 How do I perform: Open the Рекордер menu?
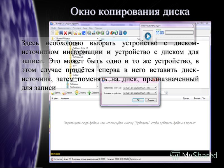(76, 28)
